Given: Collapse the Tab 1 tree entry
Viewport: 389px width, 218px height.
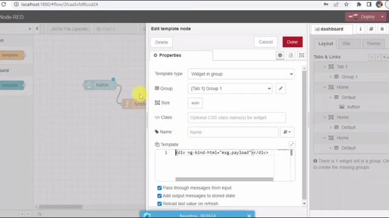Looking at the screenshot, I should tap(325, 67).
